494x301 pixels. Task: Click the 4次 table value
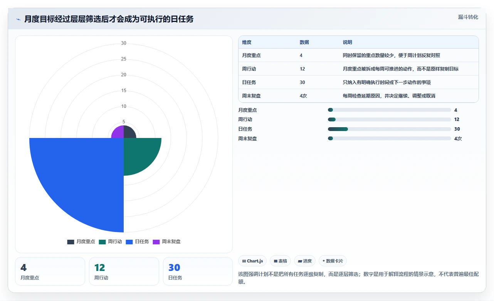pos(303,96)
